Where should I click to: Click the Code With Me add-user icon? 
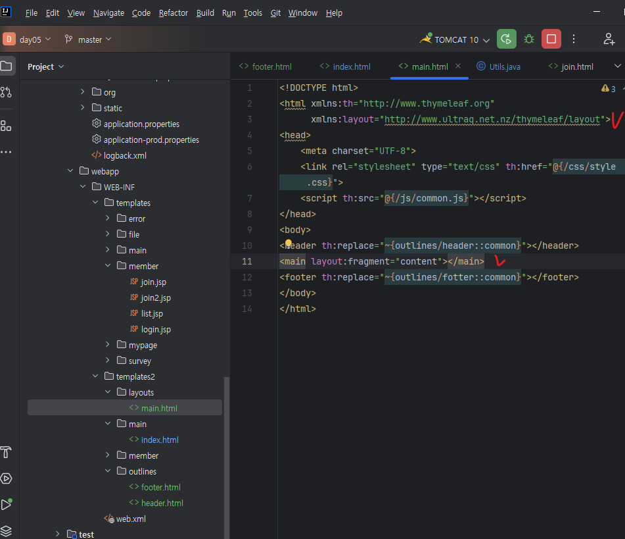coord(609,39)
